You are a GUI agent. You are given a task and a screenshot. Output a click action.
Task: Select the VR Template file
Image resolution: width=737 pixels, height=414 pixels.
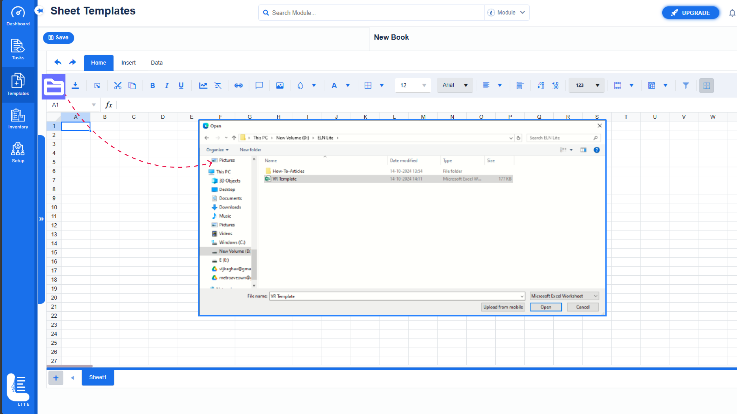coord(388,179)
